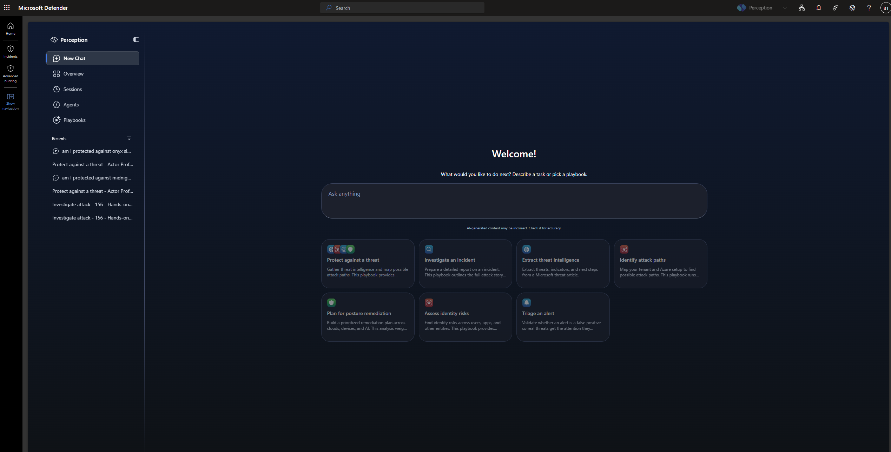Select Identify attack paths playbook
This screenshot has height=452, width=891.
coord(660,264)
